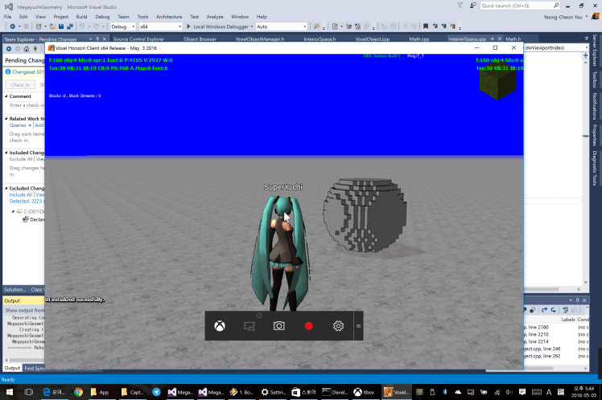The image size is (602, 400).
Task: Click Navigate Backward toolbar icon
Action: pyautogui.click(x=13, y=27)
